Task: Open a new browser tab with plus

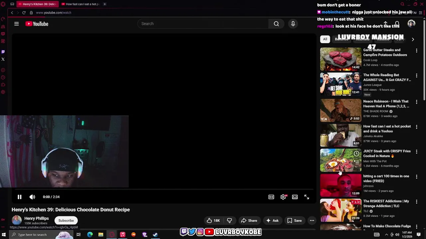Action: click(105, 4)
